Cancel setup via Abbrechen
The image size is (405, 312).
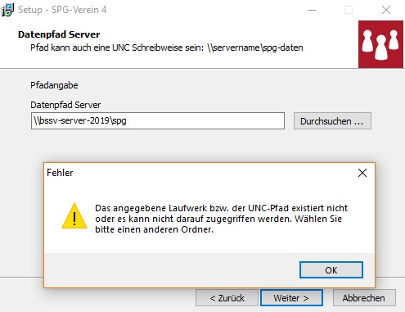364,298
